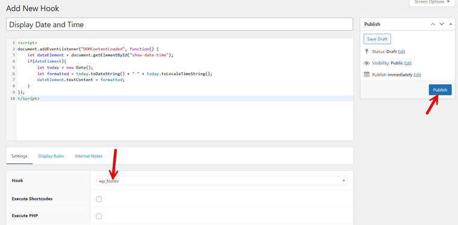Click the blue Publish button
458x225 pixels.
tap(440, 90)
